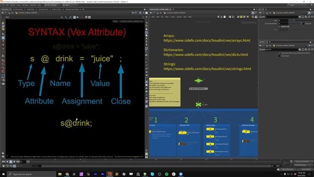
Task: Click the first numeric field in parameter pane
Action: tap(284, 21)
